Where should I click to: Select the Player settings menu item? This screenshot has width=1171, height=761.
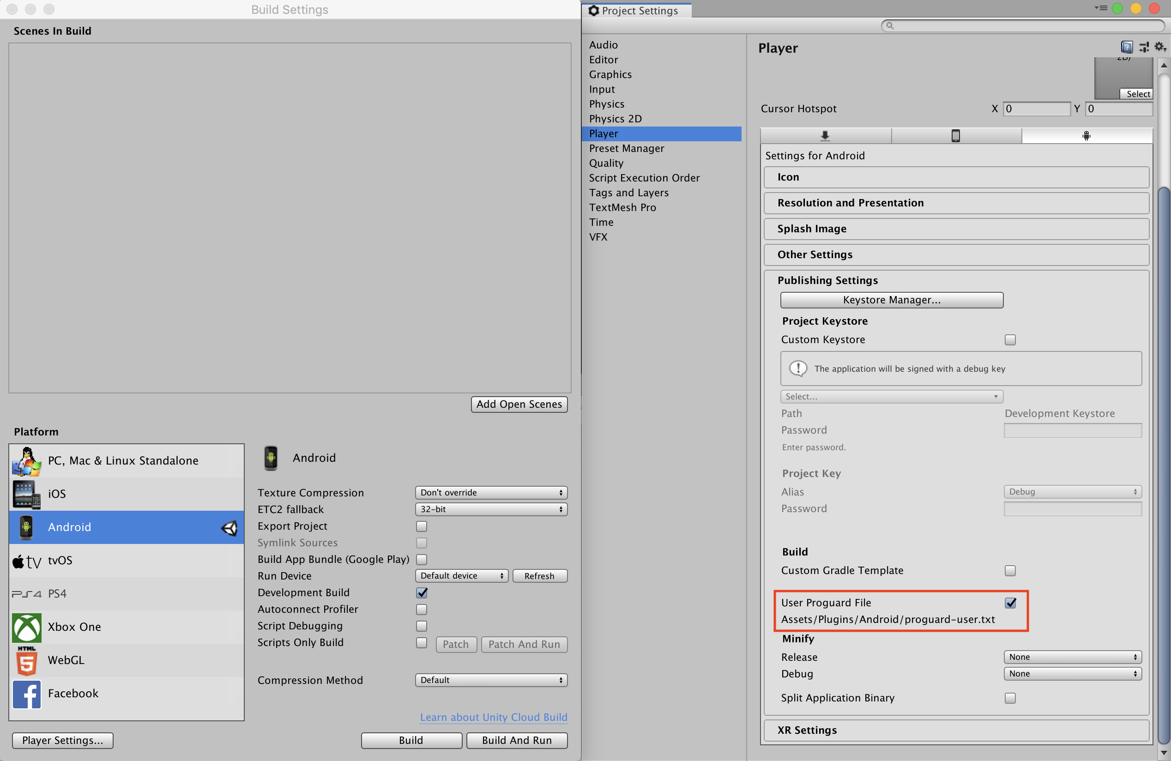click(662, 133)
